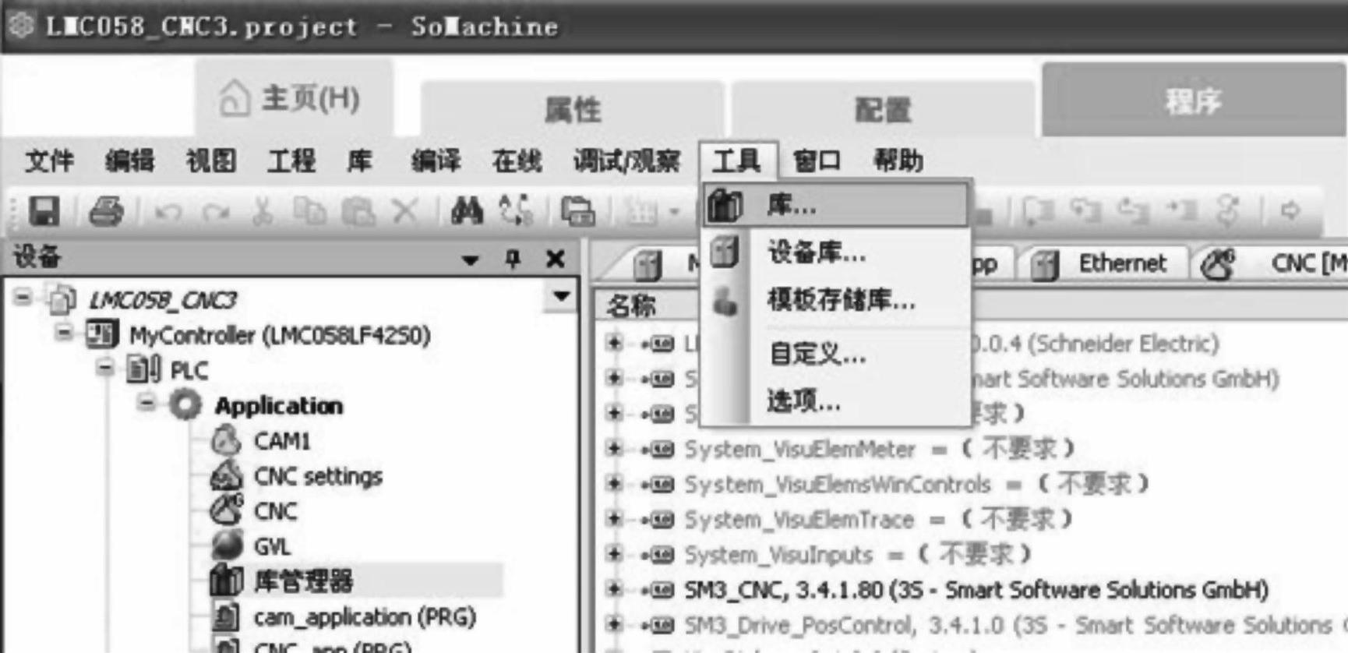Open the 库 menu in the menu bar
1348x653 pixels.
point(359,161)
